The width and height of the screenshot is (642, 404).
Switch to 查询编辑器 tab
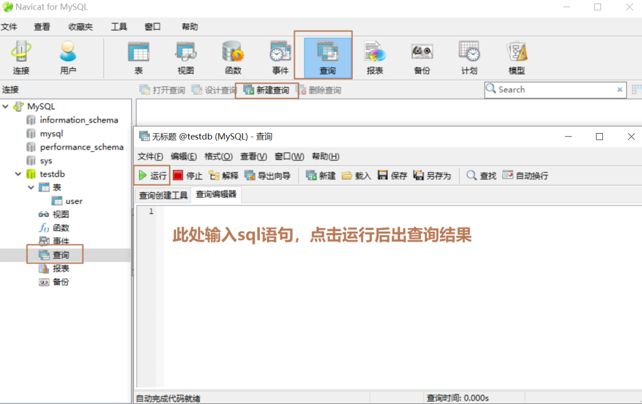point(216,194)
